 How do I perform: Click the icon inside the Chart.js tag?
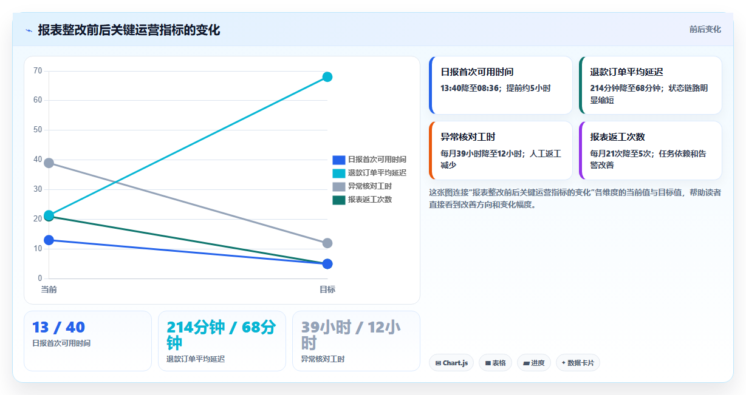click(x=438, y=363)
